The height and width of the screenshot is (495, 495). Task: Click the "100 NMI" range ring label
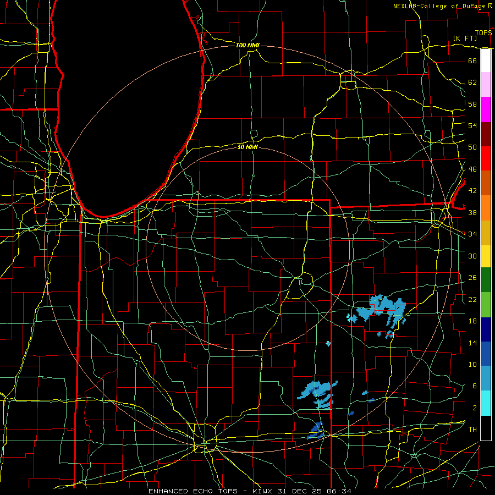[248, 46]
